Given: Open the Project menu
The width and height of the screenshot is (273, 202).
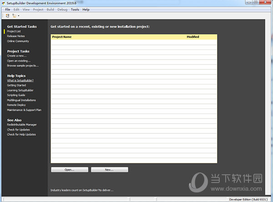Looking at the screenshot, I should [x=38, y=10].
